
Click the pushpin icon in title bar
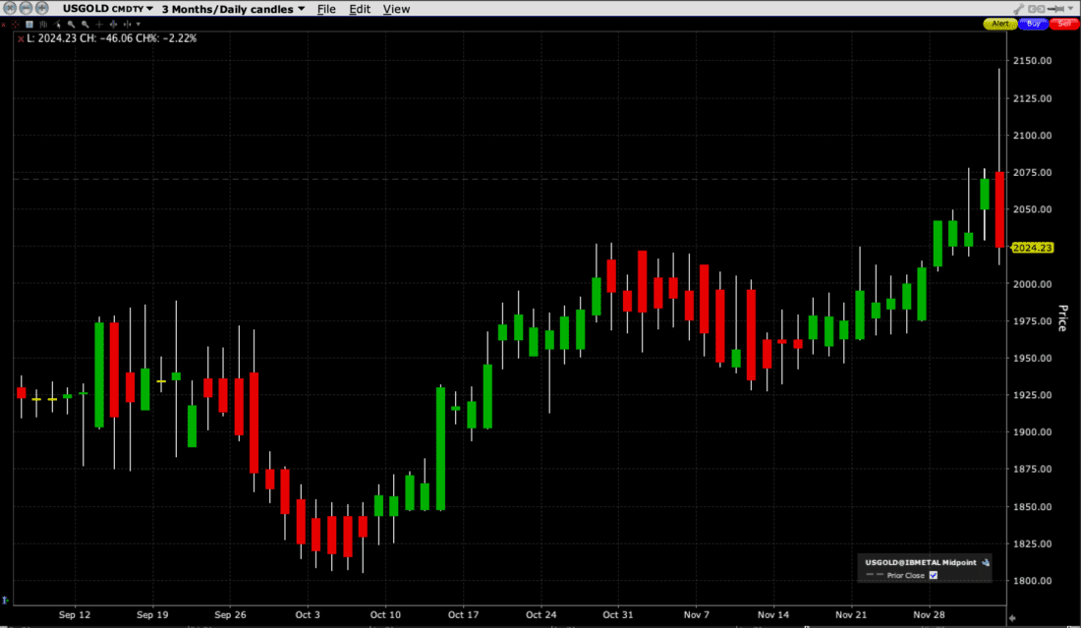click(1055, 9)
